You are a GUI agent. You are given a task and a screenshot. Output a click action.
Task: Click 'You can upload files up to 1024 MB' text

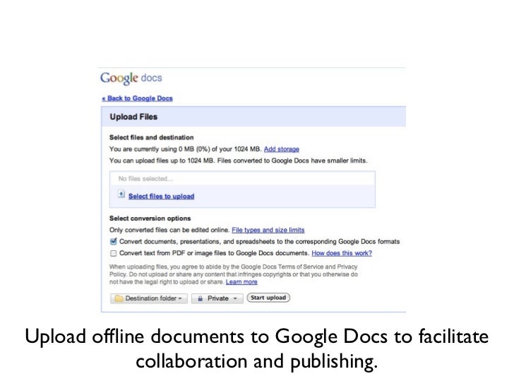(162, 160)
